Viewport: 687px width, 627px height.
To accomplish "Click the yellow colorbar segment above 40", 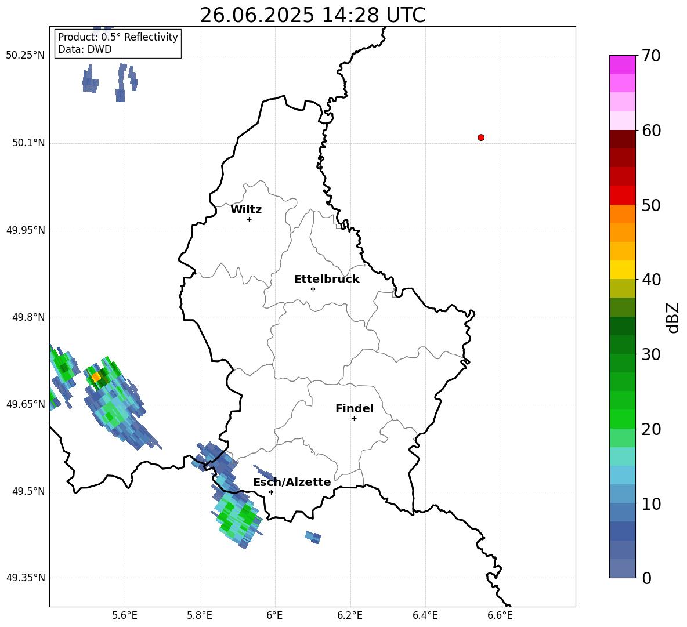I will pyautogui.click(x=622, y=270).
